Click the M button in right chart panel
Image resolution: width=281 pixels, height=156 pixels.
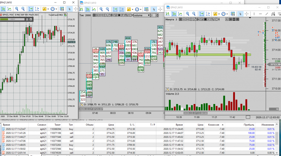pos(238,19)
